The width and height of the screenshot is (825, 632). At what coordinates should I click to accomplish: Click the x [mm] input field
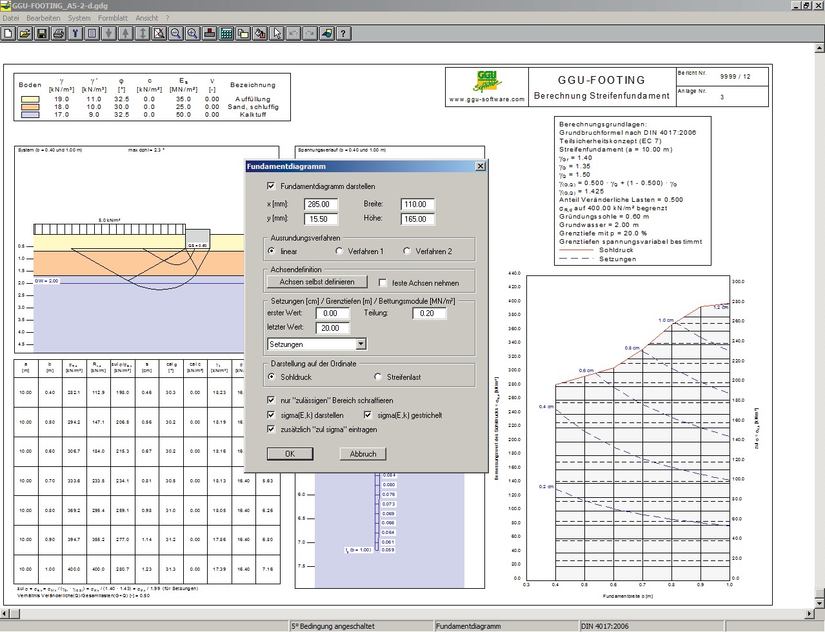[x=321, y=204]
